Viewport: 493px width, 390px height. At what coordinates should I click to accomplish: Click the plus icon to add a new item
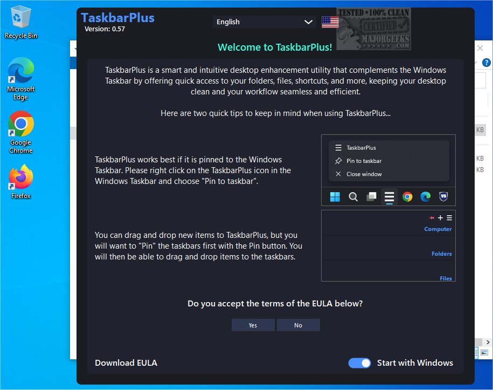[x=440, y=217]
